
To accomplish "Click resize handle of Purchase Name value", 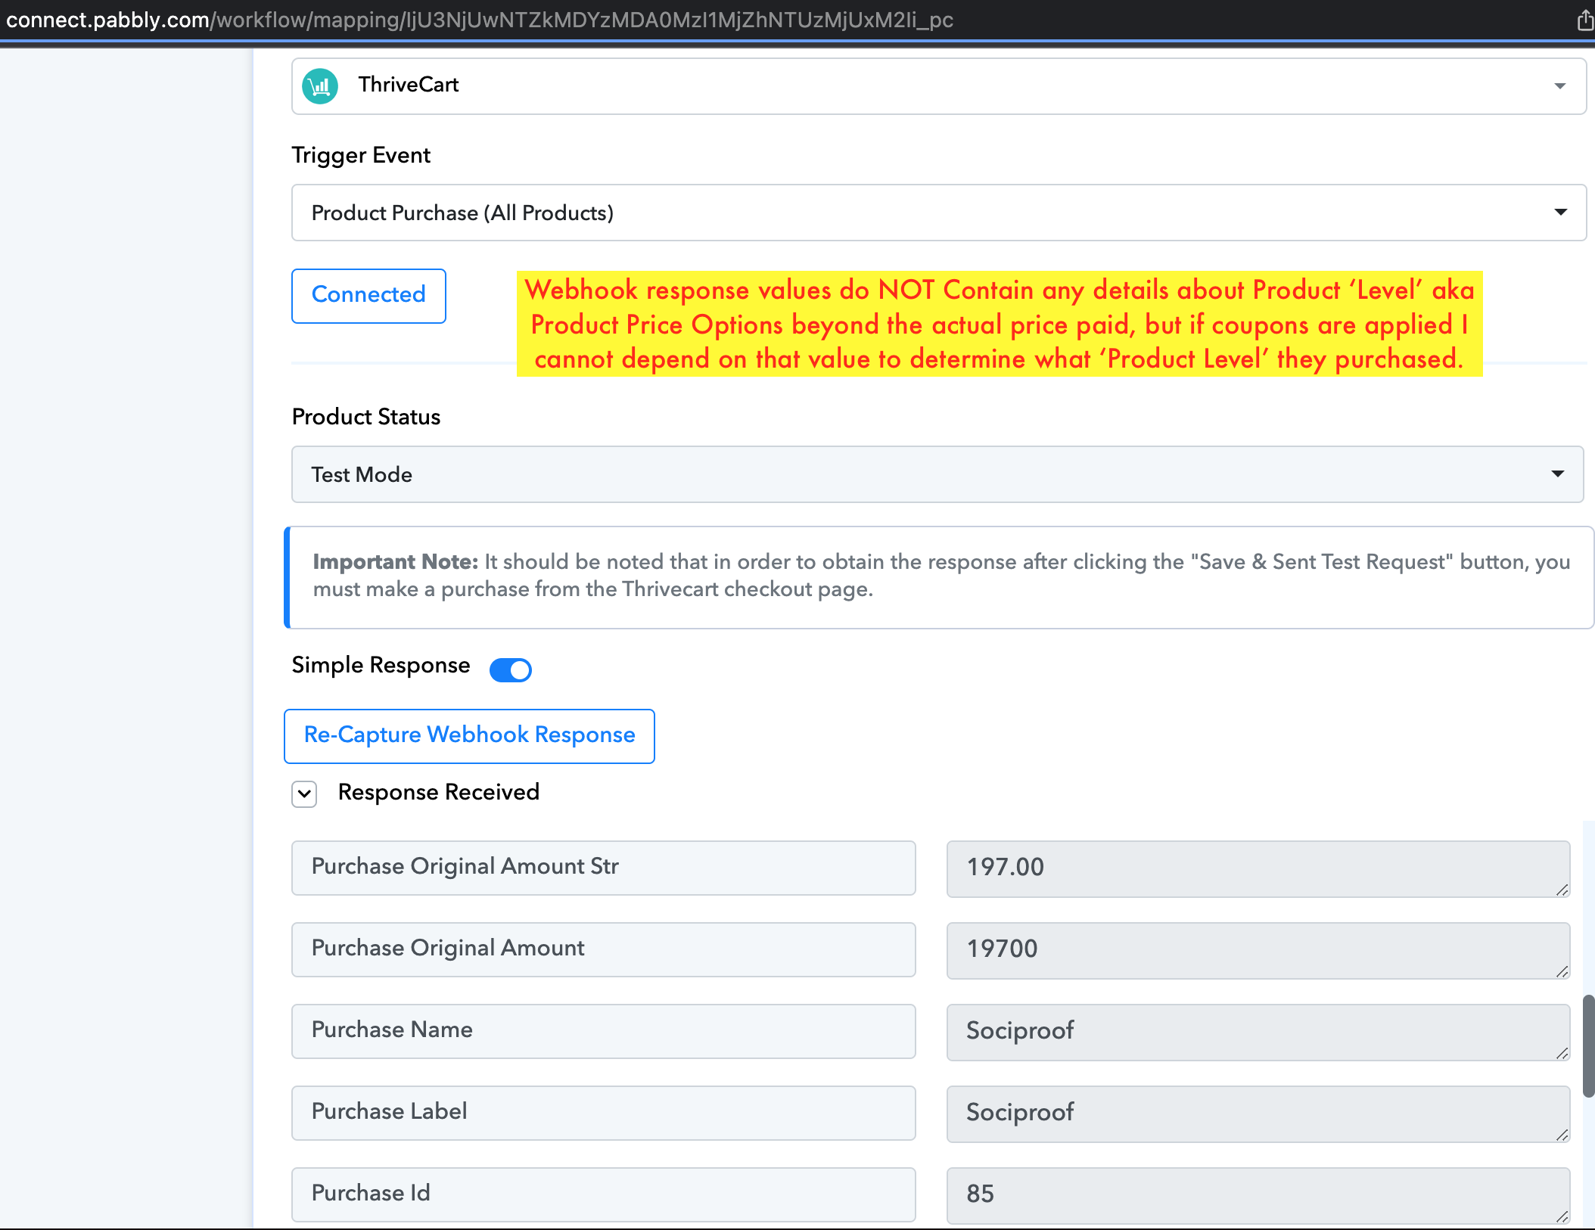I will (1562, 1053).
